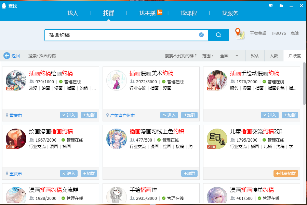Click 加群 on 插画约稿绘画约稿 group
This screenshot has width=307, height=205.
(x=89, y=115)
